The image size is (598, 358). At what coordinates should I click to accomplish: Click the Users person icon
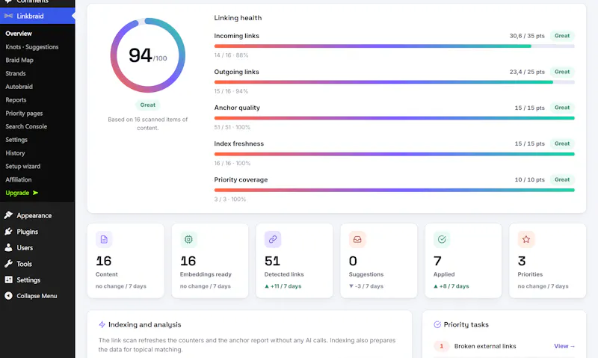pos(8,247)
